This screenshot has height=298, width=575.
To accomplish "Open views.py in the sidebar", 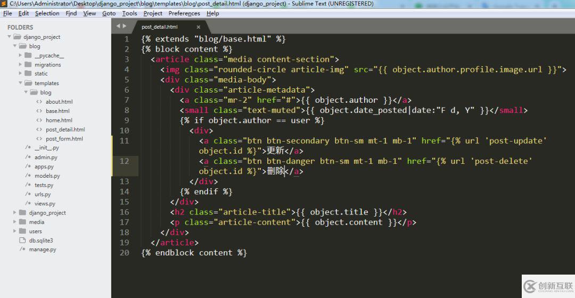I will (x=45, y=203).
